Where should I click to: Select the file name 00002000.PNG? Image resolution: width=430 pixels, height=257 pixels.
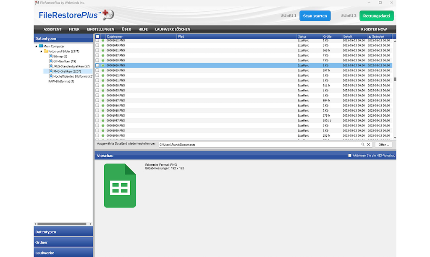point(115,125)
